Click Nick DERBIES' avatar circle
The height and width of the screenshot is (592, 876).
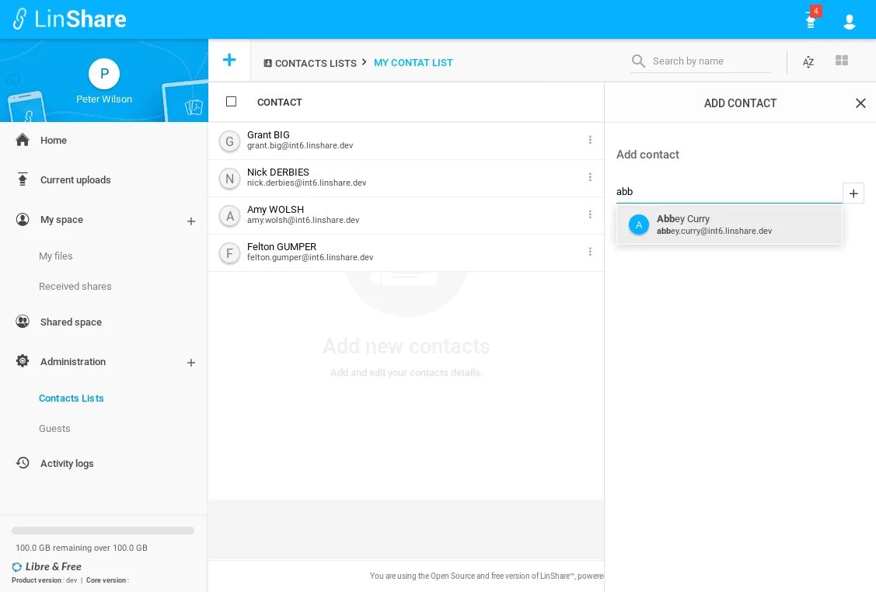[x=229, y=179]
